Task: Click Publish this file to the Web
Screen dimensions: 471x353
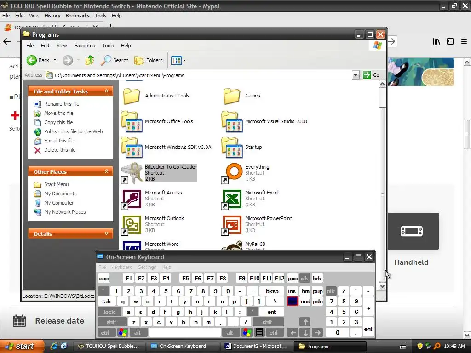Action: point(73,131)
